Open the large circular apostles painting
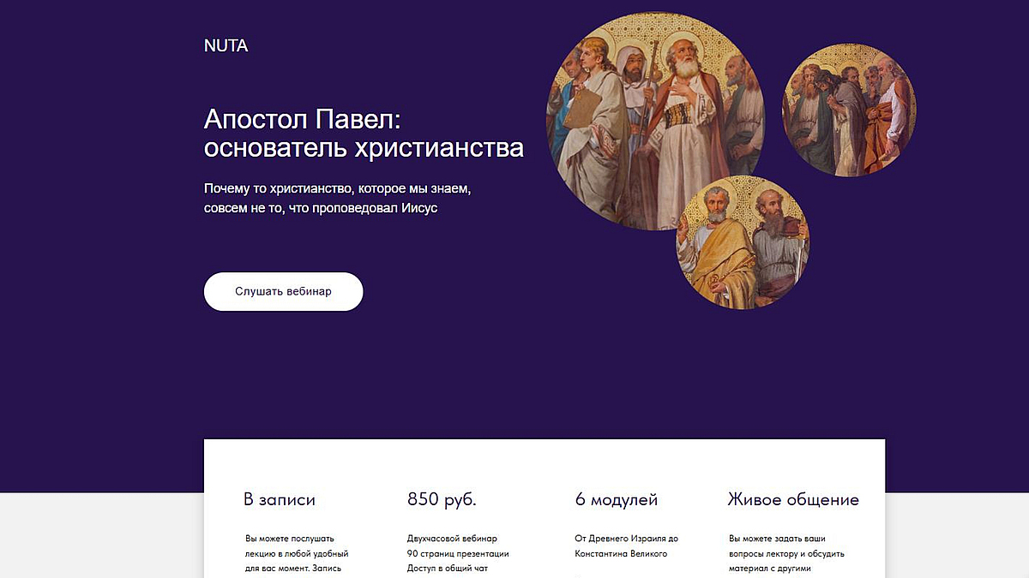The width and height of the screenshot is (1029, 578). pyautogui.click(x=656, y=121)
